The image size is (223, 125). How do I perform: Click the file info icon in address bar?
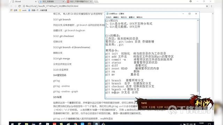pyautogui.click(x=24, y=6)
